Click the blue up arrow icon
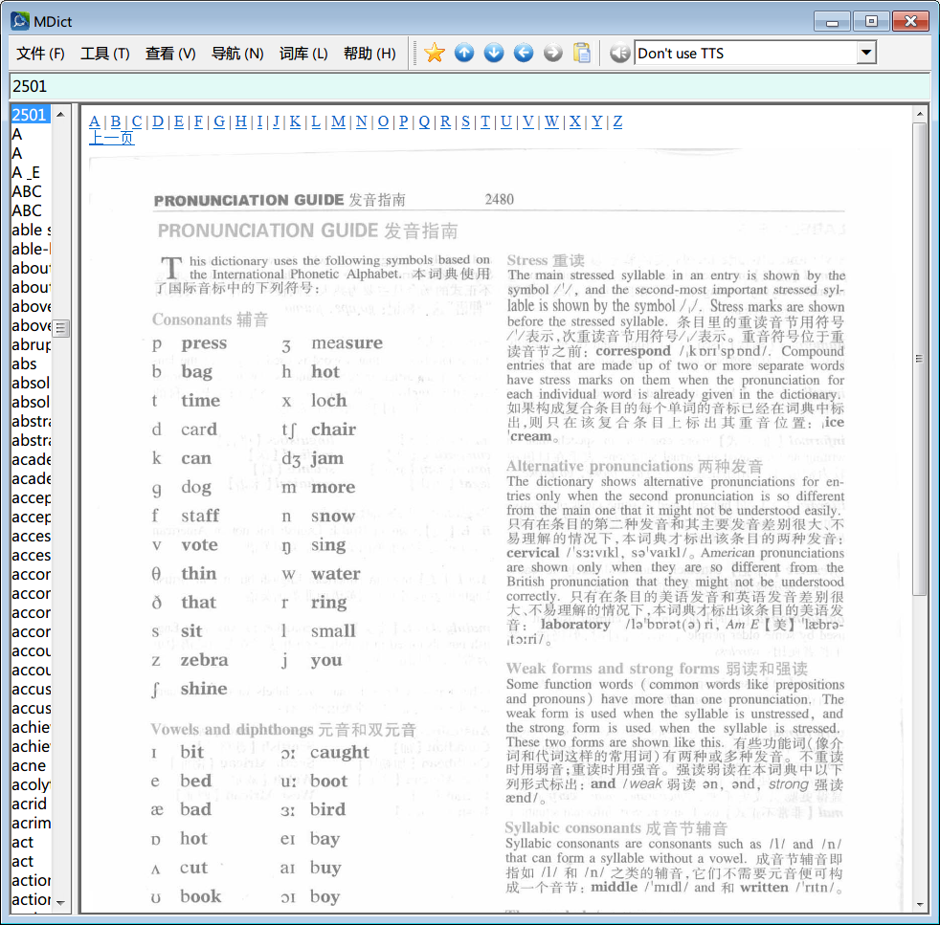This screenshot has width=940, height=925. pos(464,54)
